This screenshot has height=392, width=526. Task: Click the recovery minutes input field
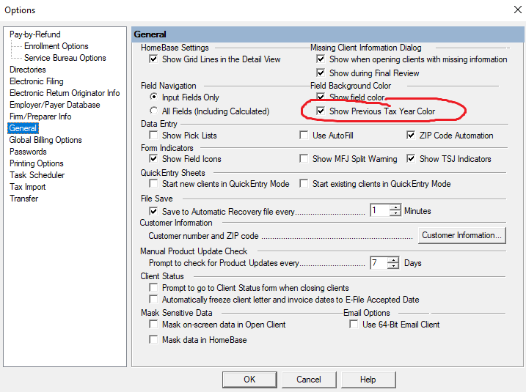379,211
